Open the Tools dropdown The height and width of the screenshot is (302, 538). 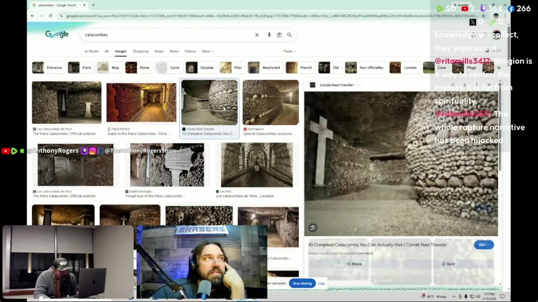tap(289, 51)
